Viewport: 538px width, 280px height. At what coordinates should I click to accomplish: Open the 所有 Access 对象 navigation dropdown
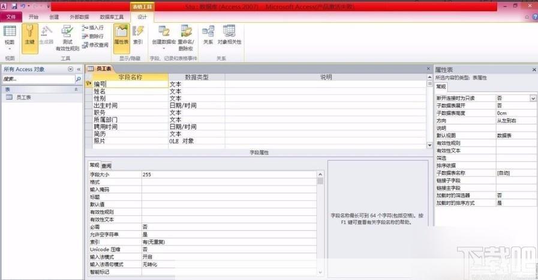[x=70, y=69]
